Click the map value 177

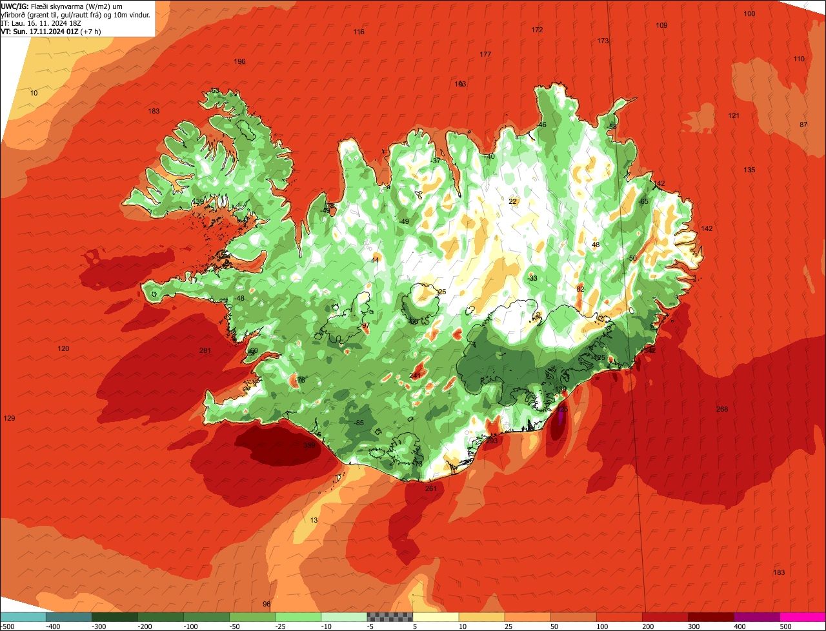(x=485, y=55)
